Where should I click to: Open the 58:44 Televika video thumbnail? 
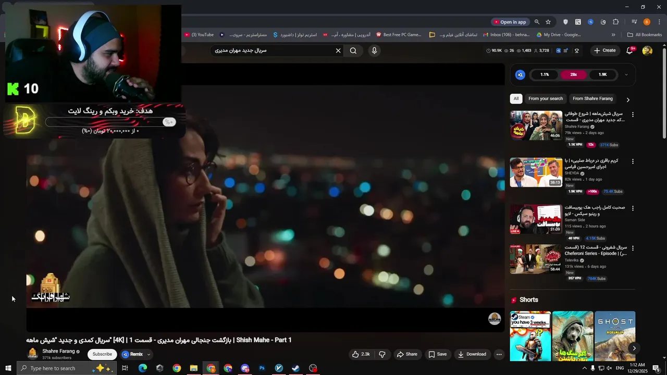pyautogui.click(x=536, y=259)
